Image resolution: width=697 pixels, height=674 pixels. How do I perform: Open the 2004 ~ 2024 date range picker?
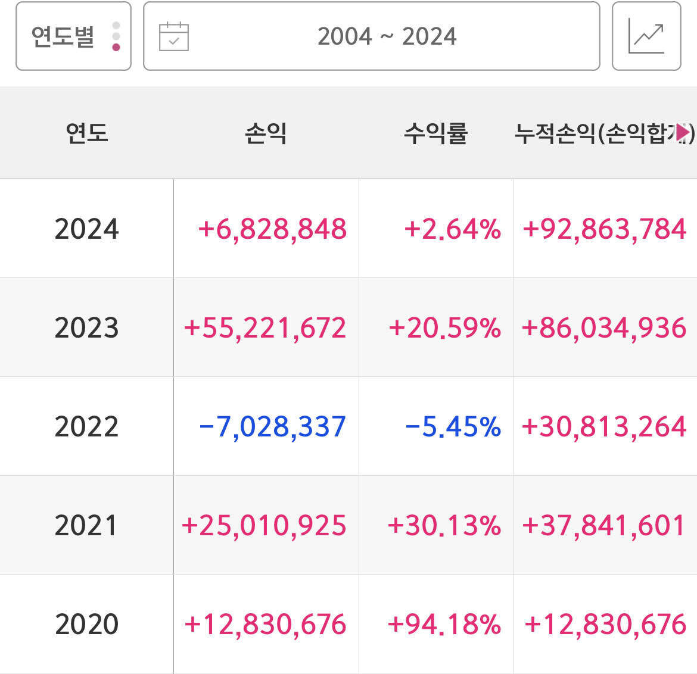point(372,36)
